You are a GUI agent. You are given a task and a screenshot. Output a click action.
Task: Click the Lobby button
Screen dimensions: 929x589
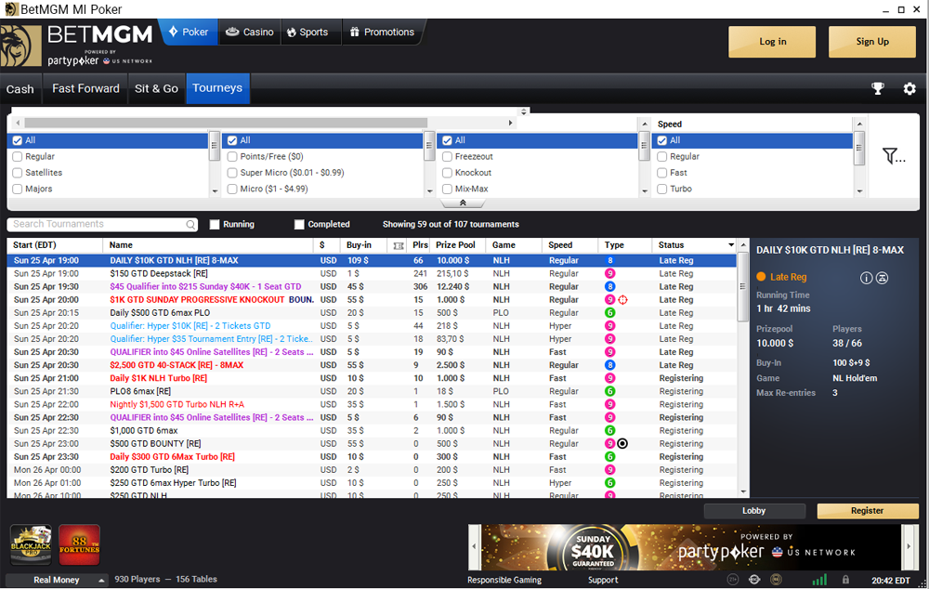pos(754,511)
